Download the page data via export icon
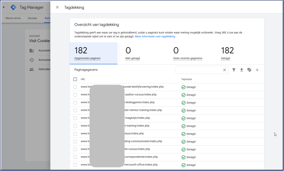284x171 pixels. [242, 70]
